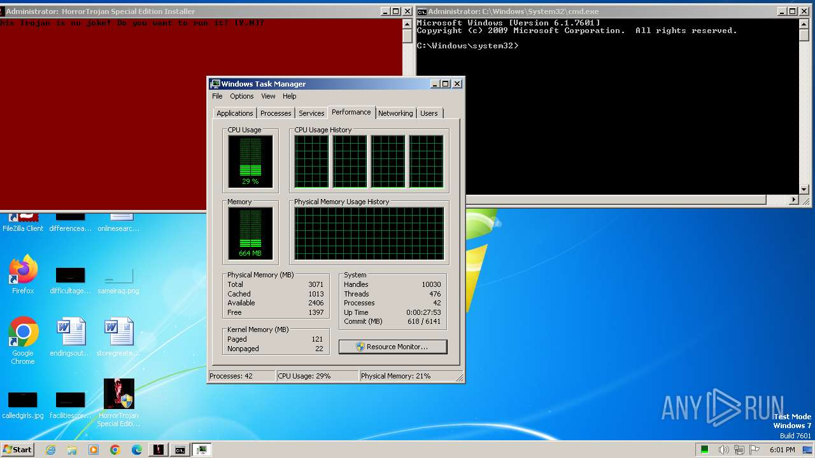Switch to the Users tab

point(429,113)
